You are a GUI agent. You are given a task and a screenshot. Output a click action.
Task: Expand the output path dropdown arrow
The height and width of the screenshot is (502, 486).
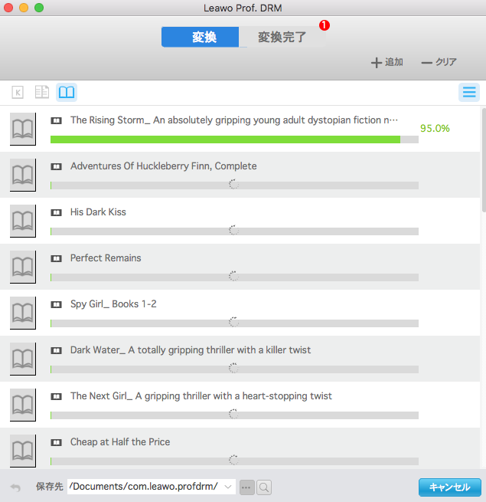click(x=228, y=487)
